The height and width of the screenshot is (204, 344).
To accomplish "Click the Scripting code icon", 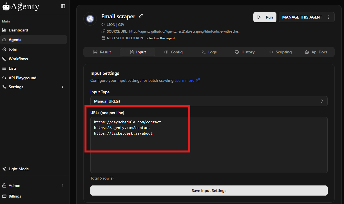I will click(x=272, y=52).
